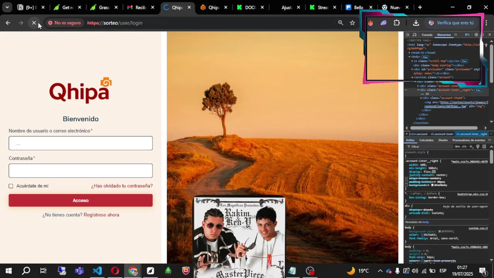The image size is (494, 278).
Task: Open Windows Start menu
Action: coord(8,271)
